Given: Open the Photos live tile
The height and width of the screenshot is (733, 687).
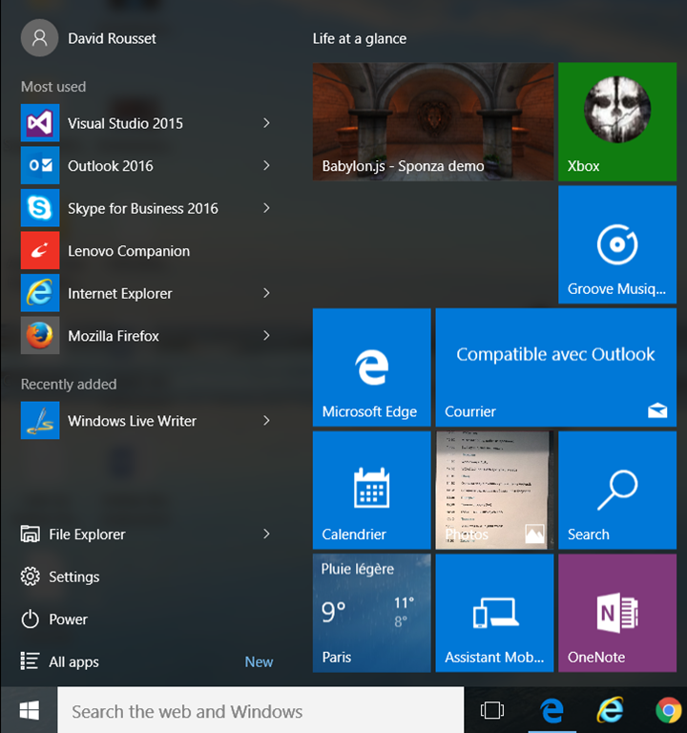Looking at the screenshot, I should [x=494, y=491].
